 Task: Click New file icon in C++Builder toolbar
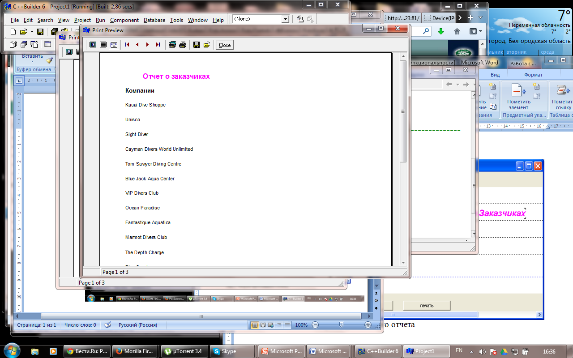click(13, 32)
